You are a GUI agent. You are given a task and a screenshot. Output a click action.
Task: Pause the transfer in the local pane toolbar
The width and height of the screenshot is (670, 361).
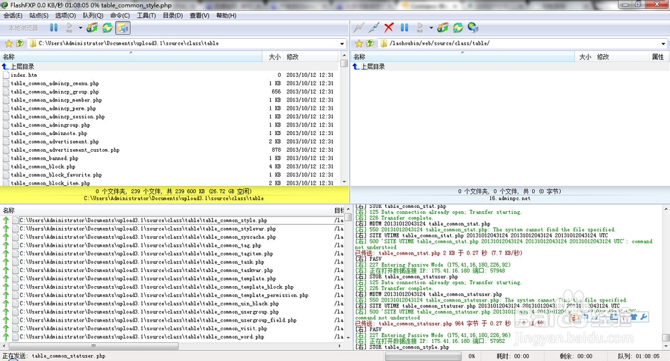tap(54, 27)
